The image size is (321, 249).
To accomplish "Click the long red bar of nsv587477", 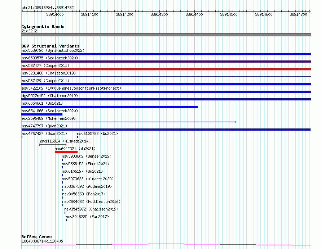I will (166, 69).
